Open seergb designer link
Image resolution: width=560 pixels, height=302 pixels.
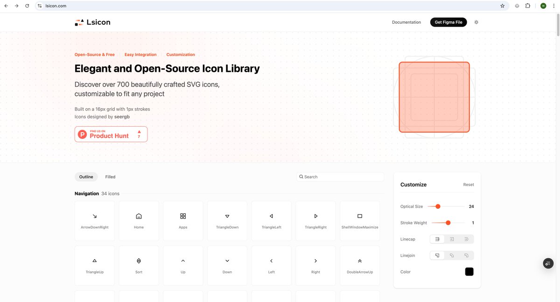[122, 117]
